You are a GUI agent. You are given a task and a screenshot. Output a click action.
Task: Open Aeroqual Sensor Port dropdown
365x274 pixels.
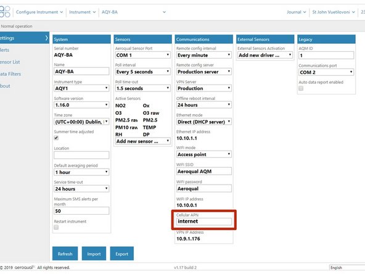point(142,55)
